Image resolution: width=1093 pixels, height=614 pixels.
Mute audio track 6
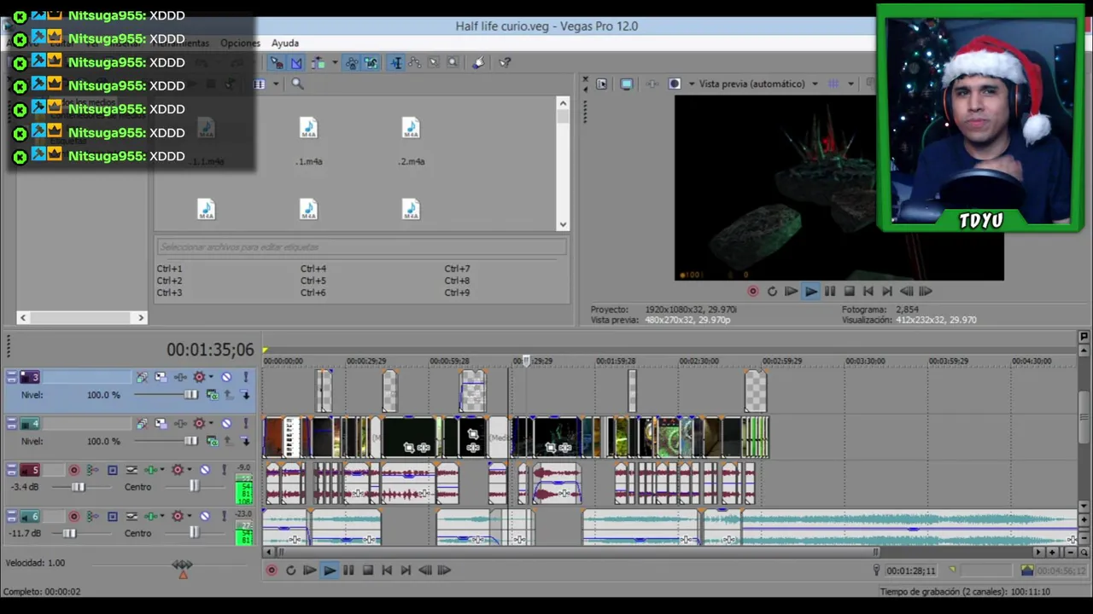tap(205, 516)
